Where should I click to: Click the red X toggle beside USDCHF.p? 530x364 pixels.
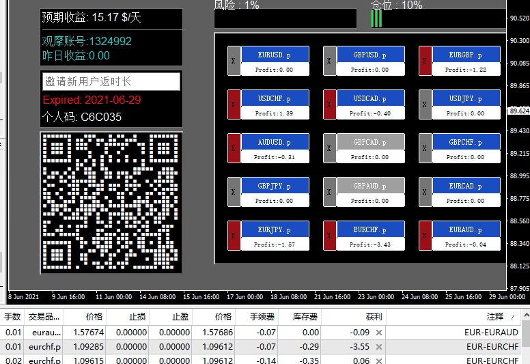coord(234,104)
